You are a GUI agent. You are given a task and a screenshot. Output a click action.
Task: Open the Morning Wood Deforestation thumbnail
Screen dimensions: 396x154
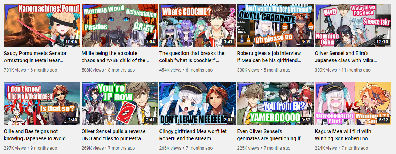120,25
